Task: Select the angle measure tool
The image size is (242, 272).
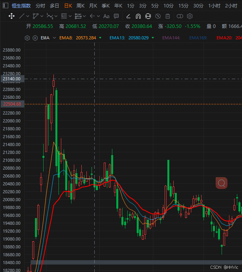Action: [128, 16]
